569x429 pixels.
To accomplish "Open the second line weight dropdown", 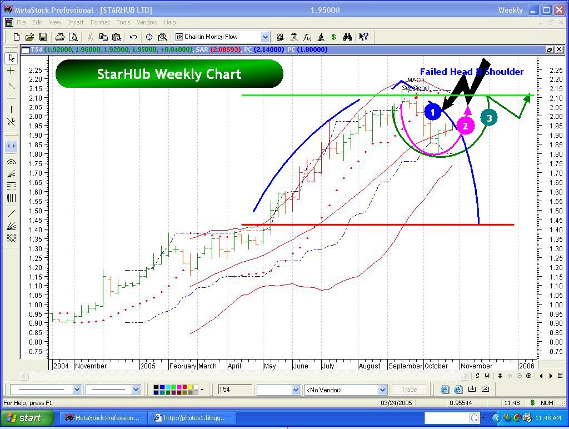I will pos(136,390).
